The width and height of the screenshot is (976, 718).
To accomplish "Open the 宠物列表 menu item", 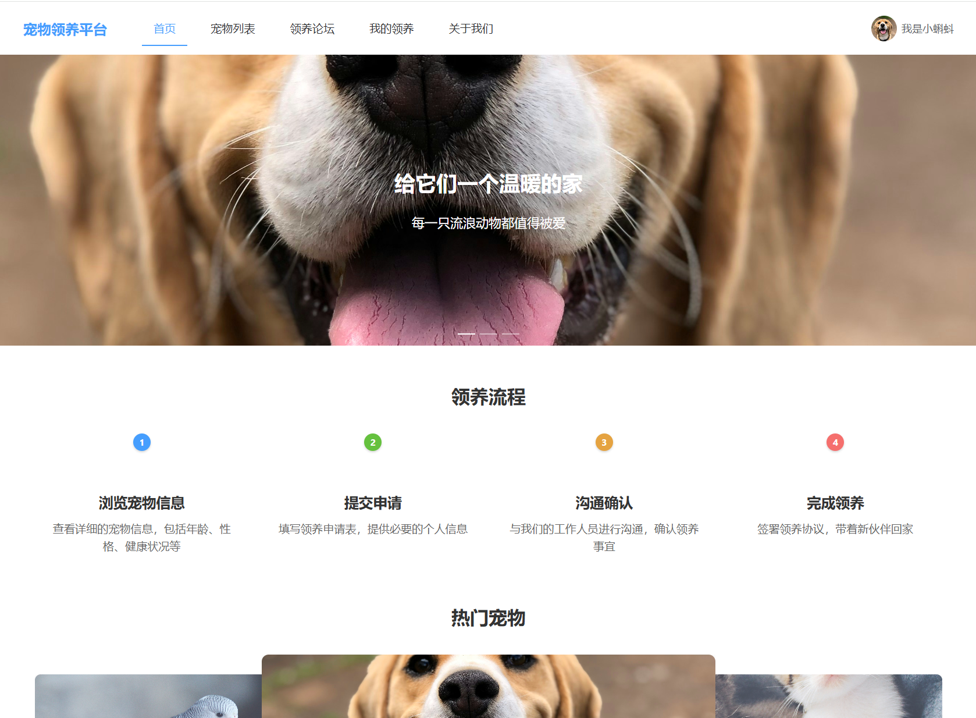I will click(x=233, y=29).
